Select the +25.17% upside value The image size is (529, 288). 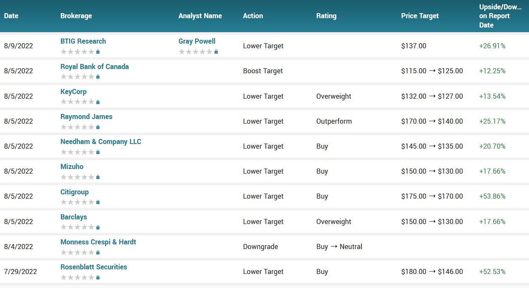(x=492, y=121)
